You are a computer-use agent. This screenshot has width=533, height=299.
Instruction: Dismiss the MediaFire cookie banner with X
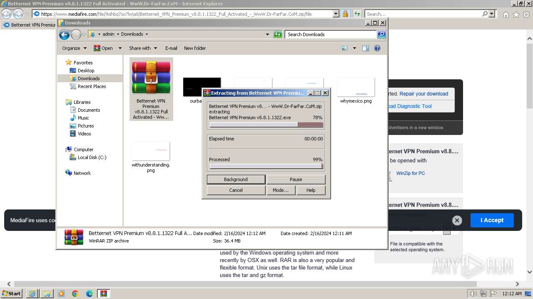457,221
